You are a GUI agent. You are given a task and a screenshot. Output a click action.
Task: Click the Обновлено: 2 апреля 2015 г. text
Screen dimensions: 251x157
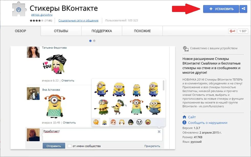(202, 133)
